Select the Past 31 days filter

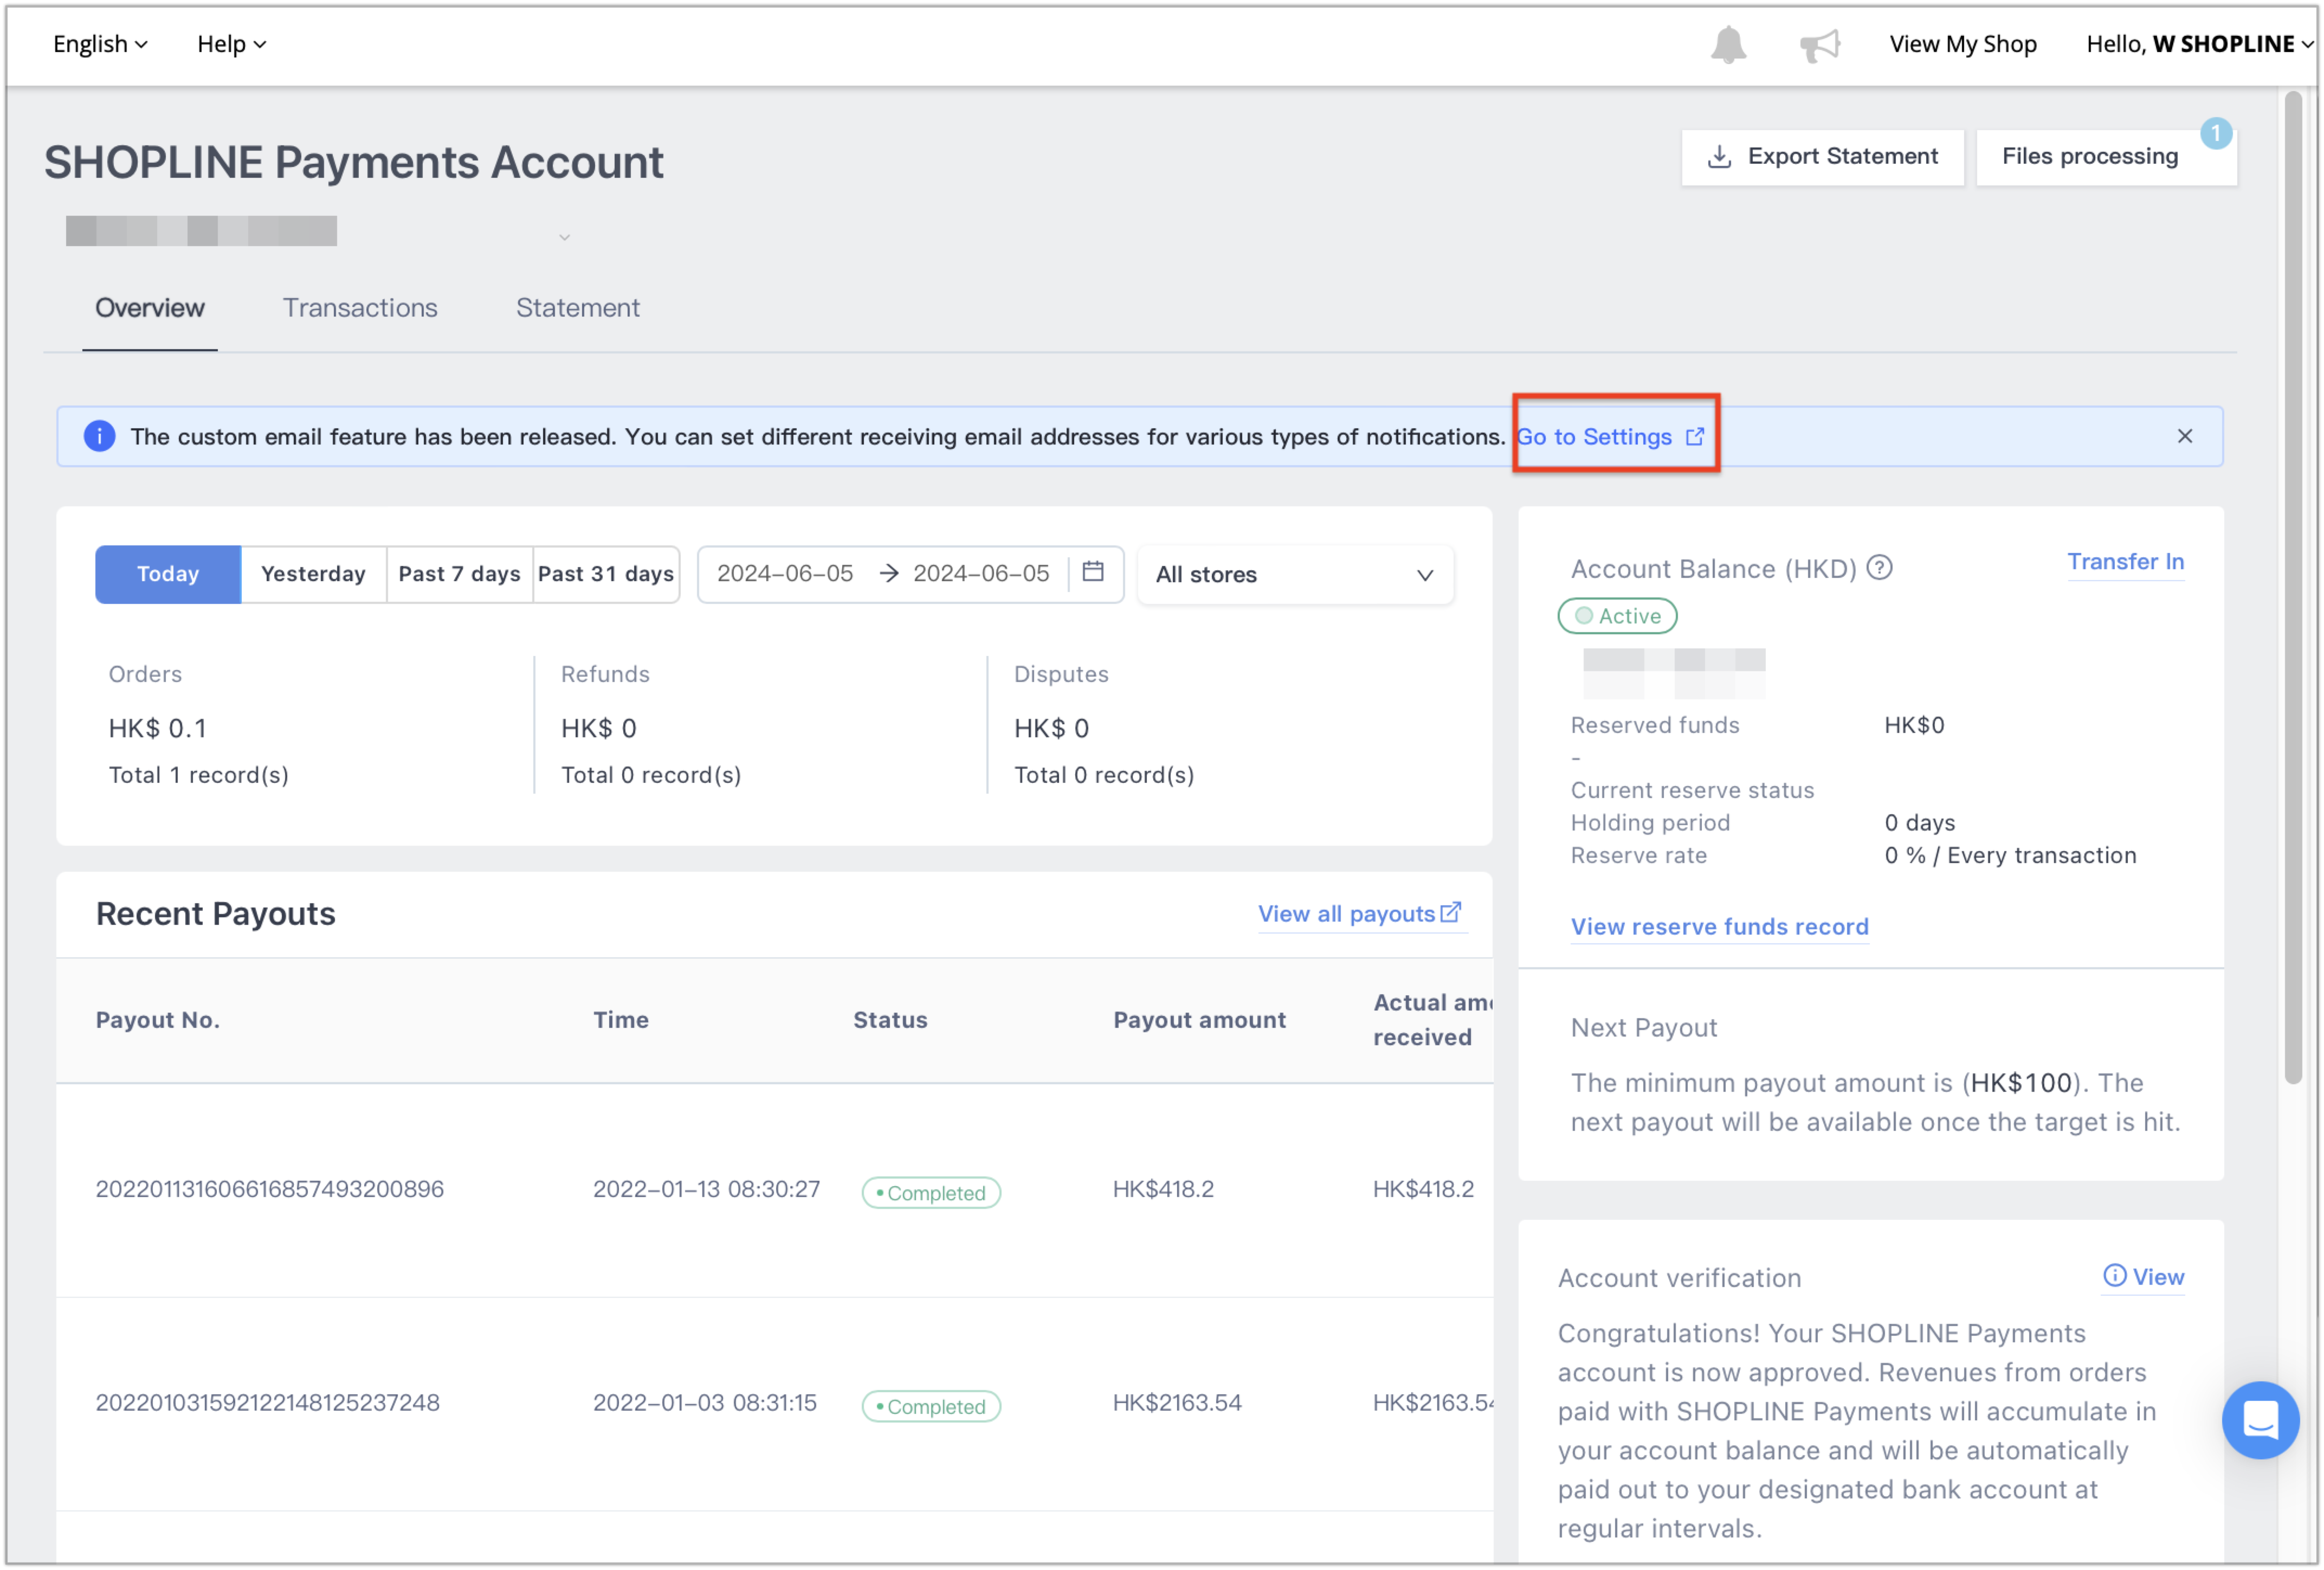[606, 574]
